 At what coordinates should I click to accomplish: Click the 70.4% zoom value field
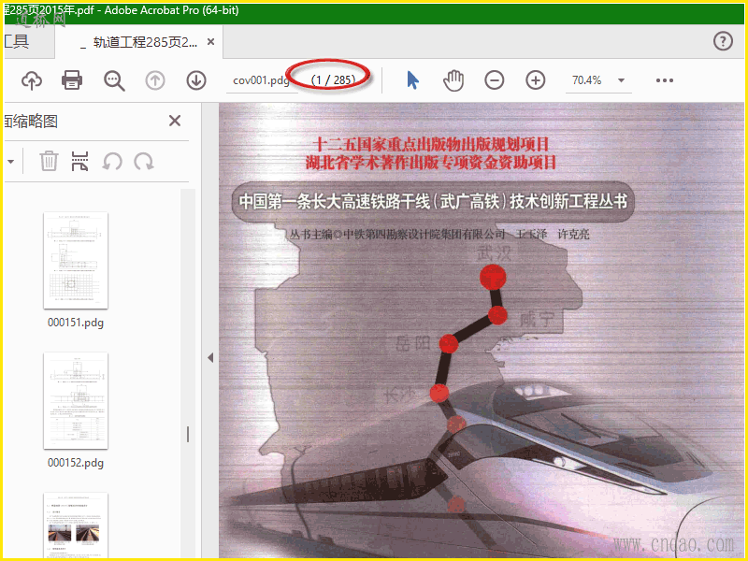pos(587,80)
